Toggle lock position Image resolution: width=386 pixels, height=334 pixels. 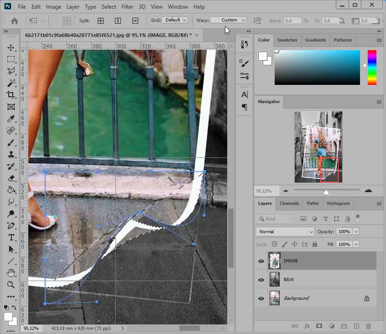pyautogui.click(x=294, y=244)
